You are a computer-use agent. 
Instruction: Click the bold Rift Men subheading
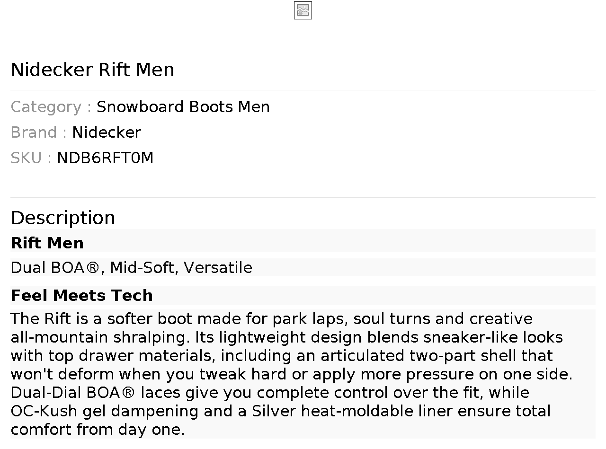(x=47, y=243)
